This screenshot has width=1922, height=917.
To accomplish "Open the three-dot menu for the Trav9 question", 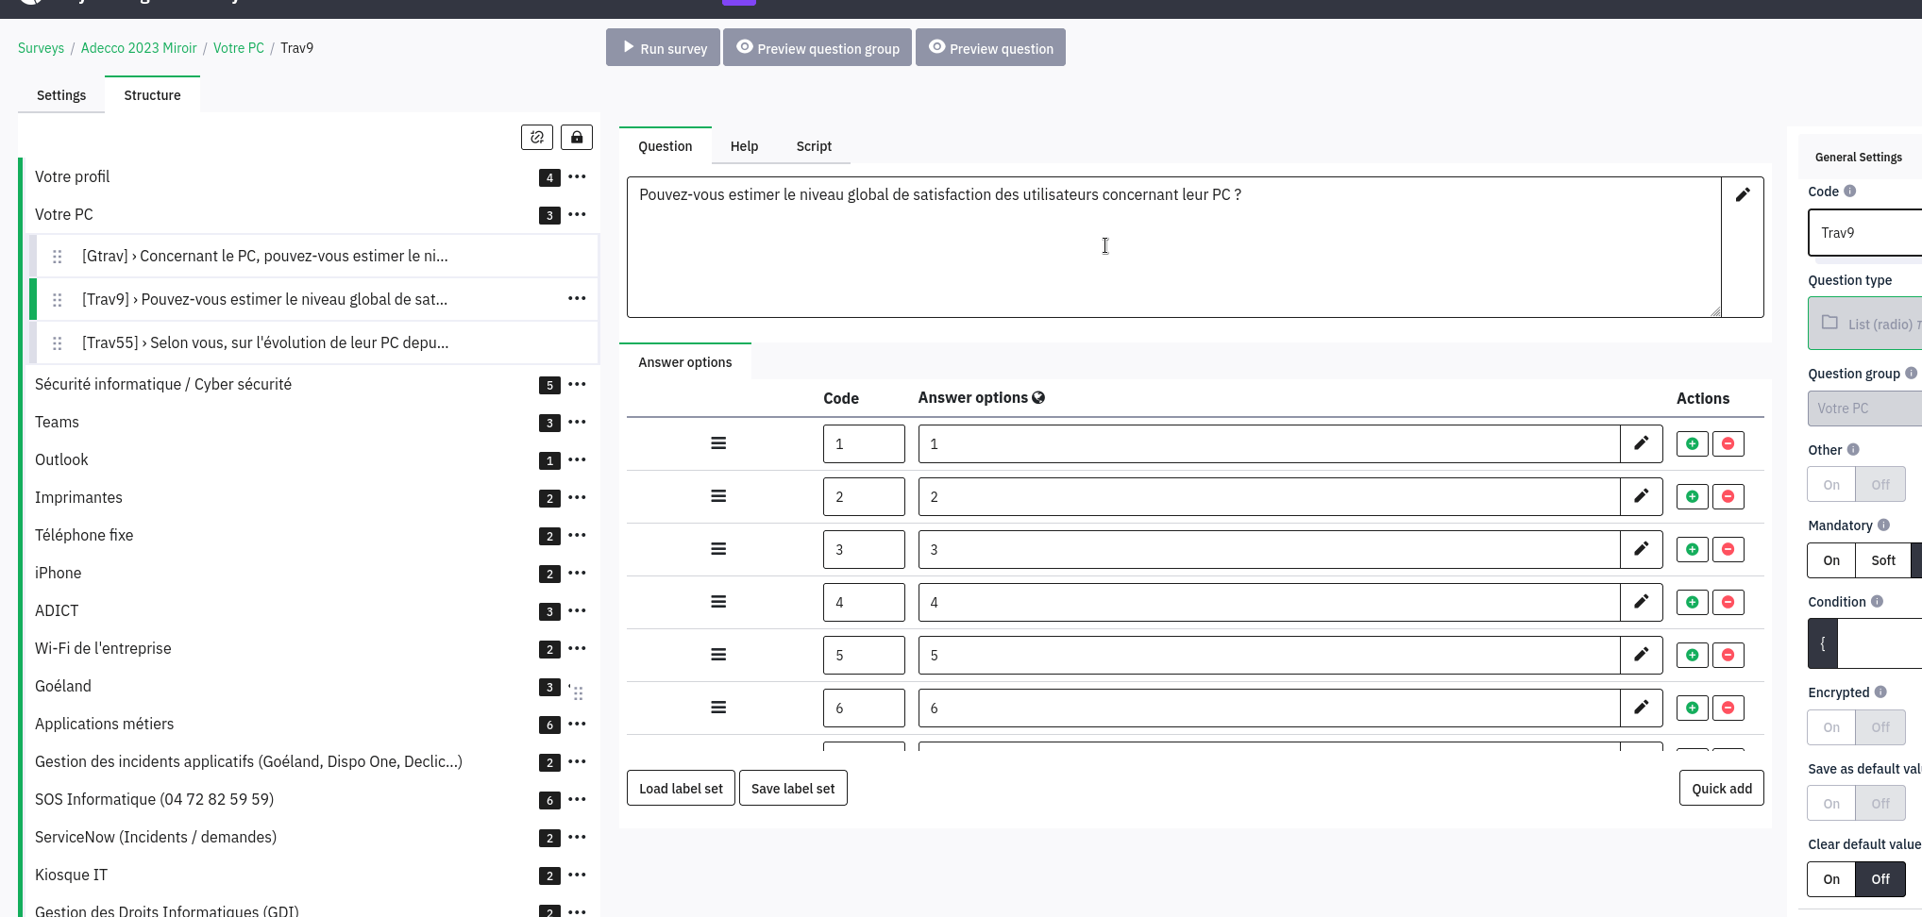I will coord(577,299).
